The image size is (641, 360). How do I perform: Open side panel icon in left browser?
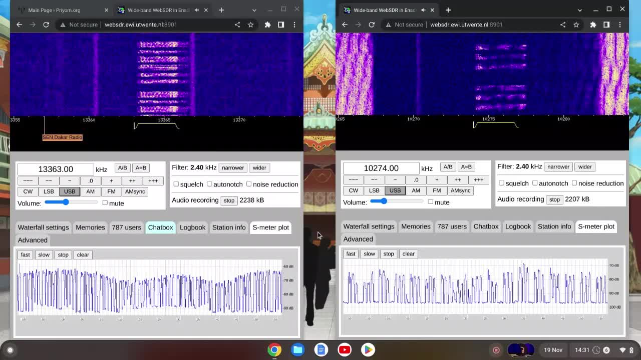(x=281, y=24)
